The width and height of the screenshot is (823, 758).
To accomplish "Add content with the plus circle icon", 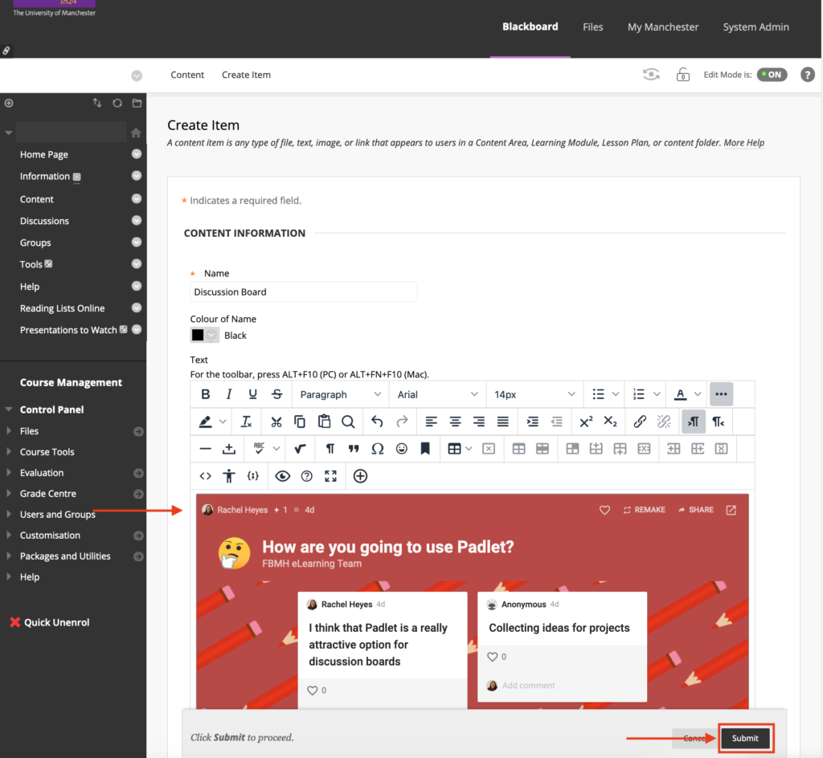I will click(360, 476).
